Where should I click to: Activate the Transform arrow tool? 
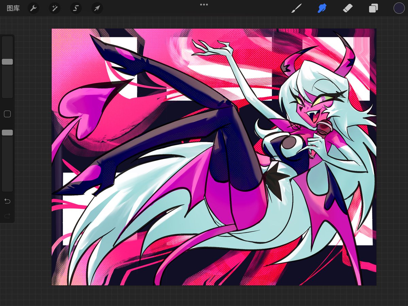(x=97, y=8)
